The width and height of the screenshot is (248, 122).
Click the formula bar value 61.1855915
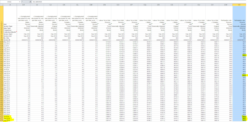click(37, 2)
